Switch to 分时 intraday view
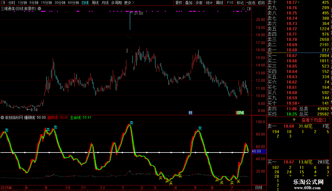332x191 pixels. [12, 3]
